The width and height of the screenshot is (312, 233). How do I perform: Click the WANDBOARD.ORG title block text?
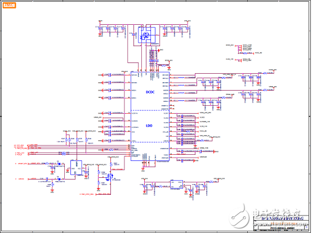point(282,218)
